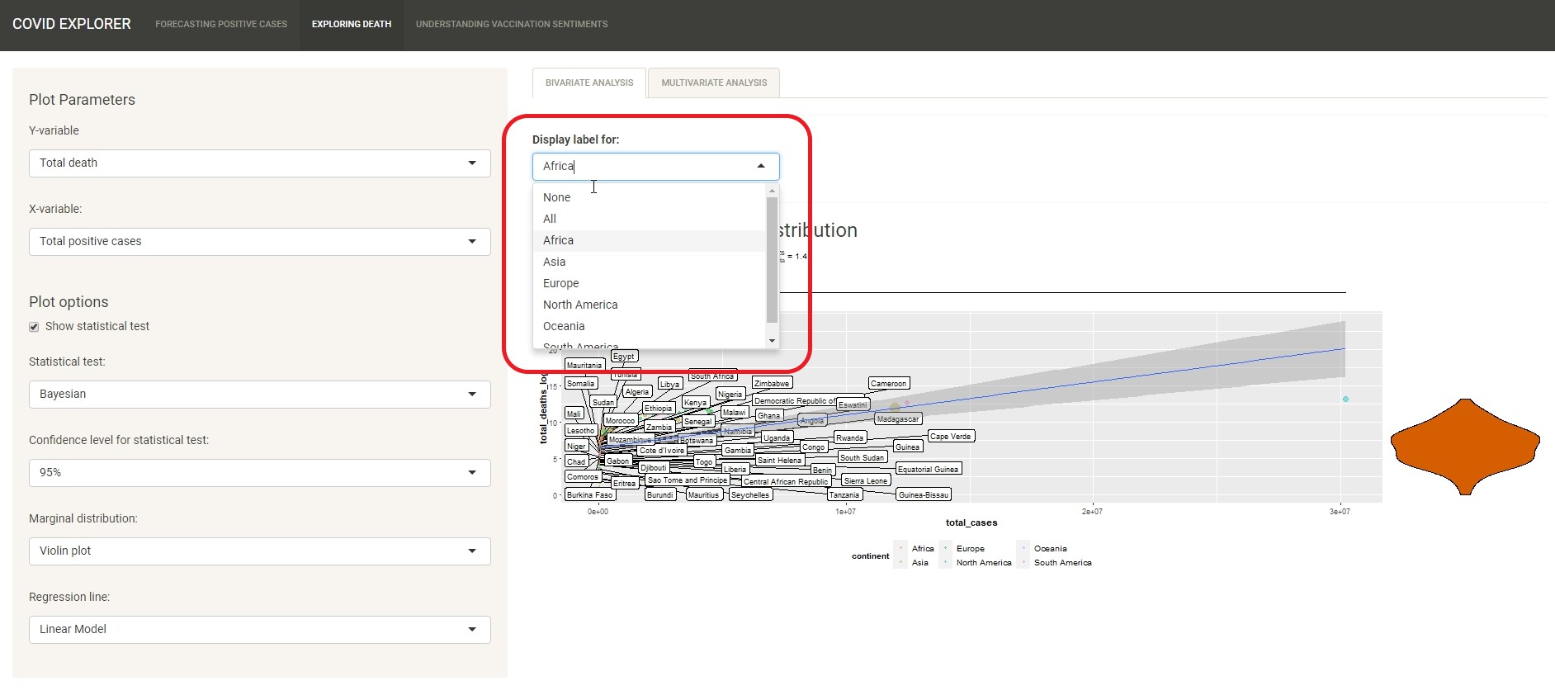Select Europe in the label dropdown

coord(561,283)
